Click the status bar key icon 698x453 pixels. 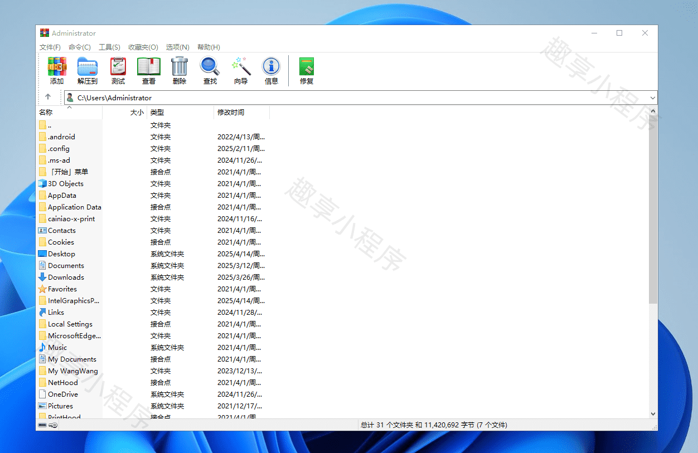54,425
